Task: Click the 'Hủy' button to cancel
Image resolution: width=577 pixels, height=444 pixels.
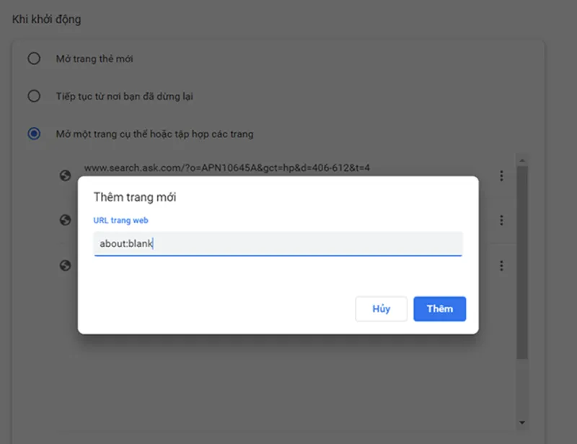Action: (x=382, y=309)
